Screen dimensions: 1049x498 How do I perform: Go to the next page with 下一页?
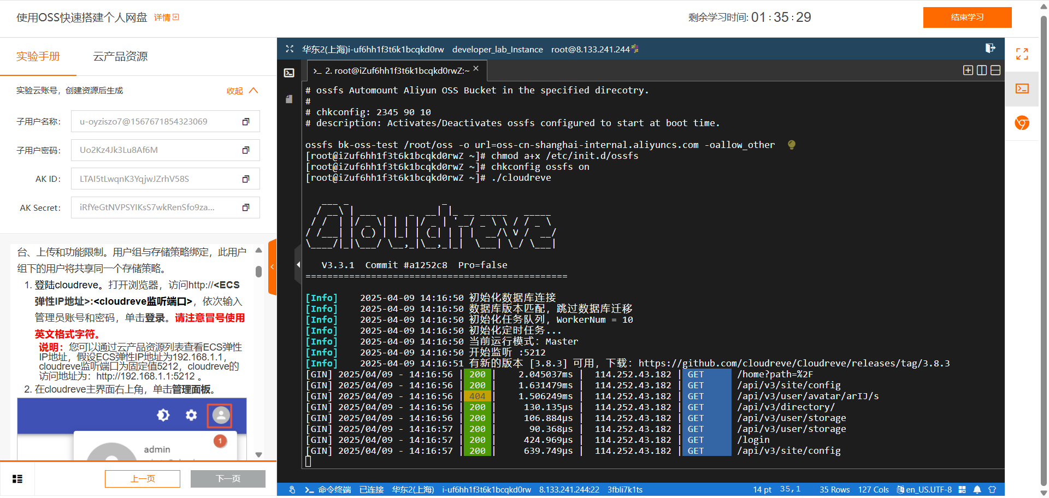[x=228, y=479]
